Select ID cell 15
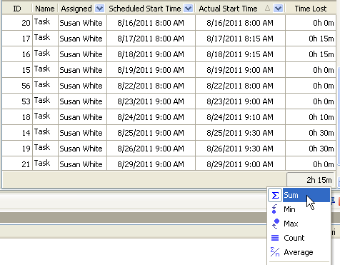The image size is (340, 265). [17, 70]
